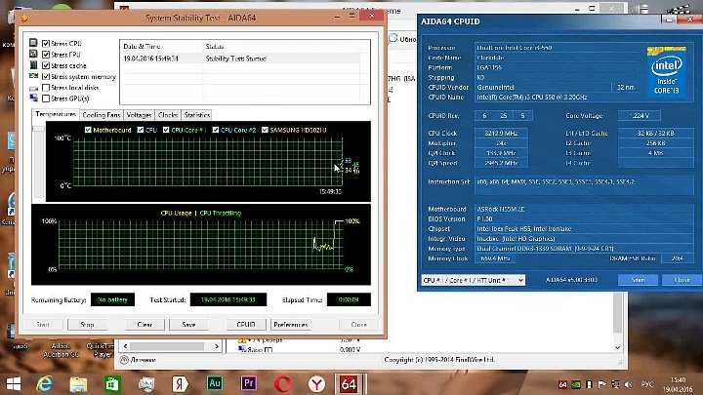703x395 pixels.
Task: Click the Intel Core i3 logo
Action: click(x=667, y=70)
